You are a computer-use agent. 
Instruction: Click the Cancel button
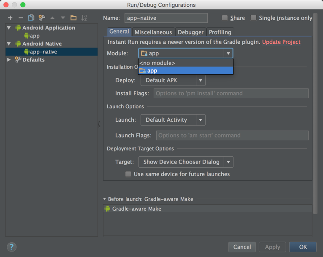242,247
